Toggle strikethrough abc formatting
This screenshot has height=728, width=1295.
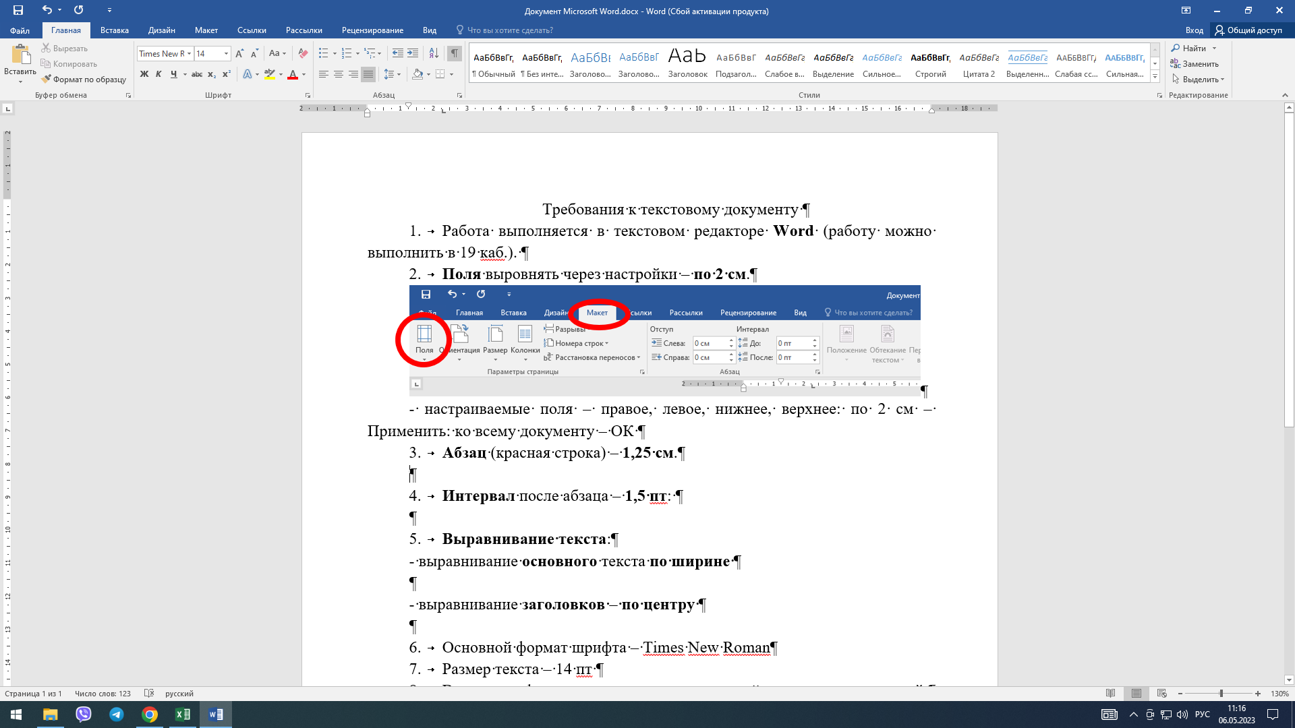coord(197,74)
